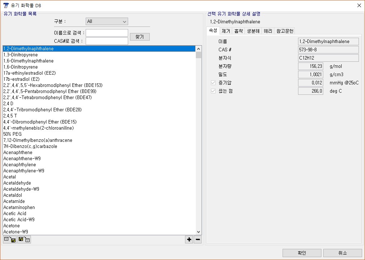Image resolution: width=365 pixels, height=260 pixels.
Task: Click the 취소 button
Action: coord(342,253)
